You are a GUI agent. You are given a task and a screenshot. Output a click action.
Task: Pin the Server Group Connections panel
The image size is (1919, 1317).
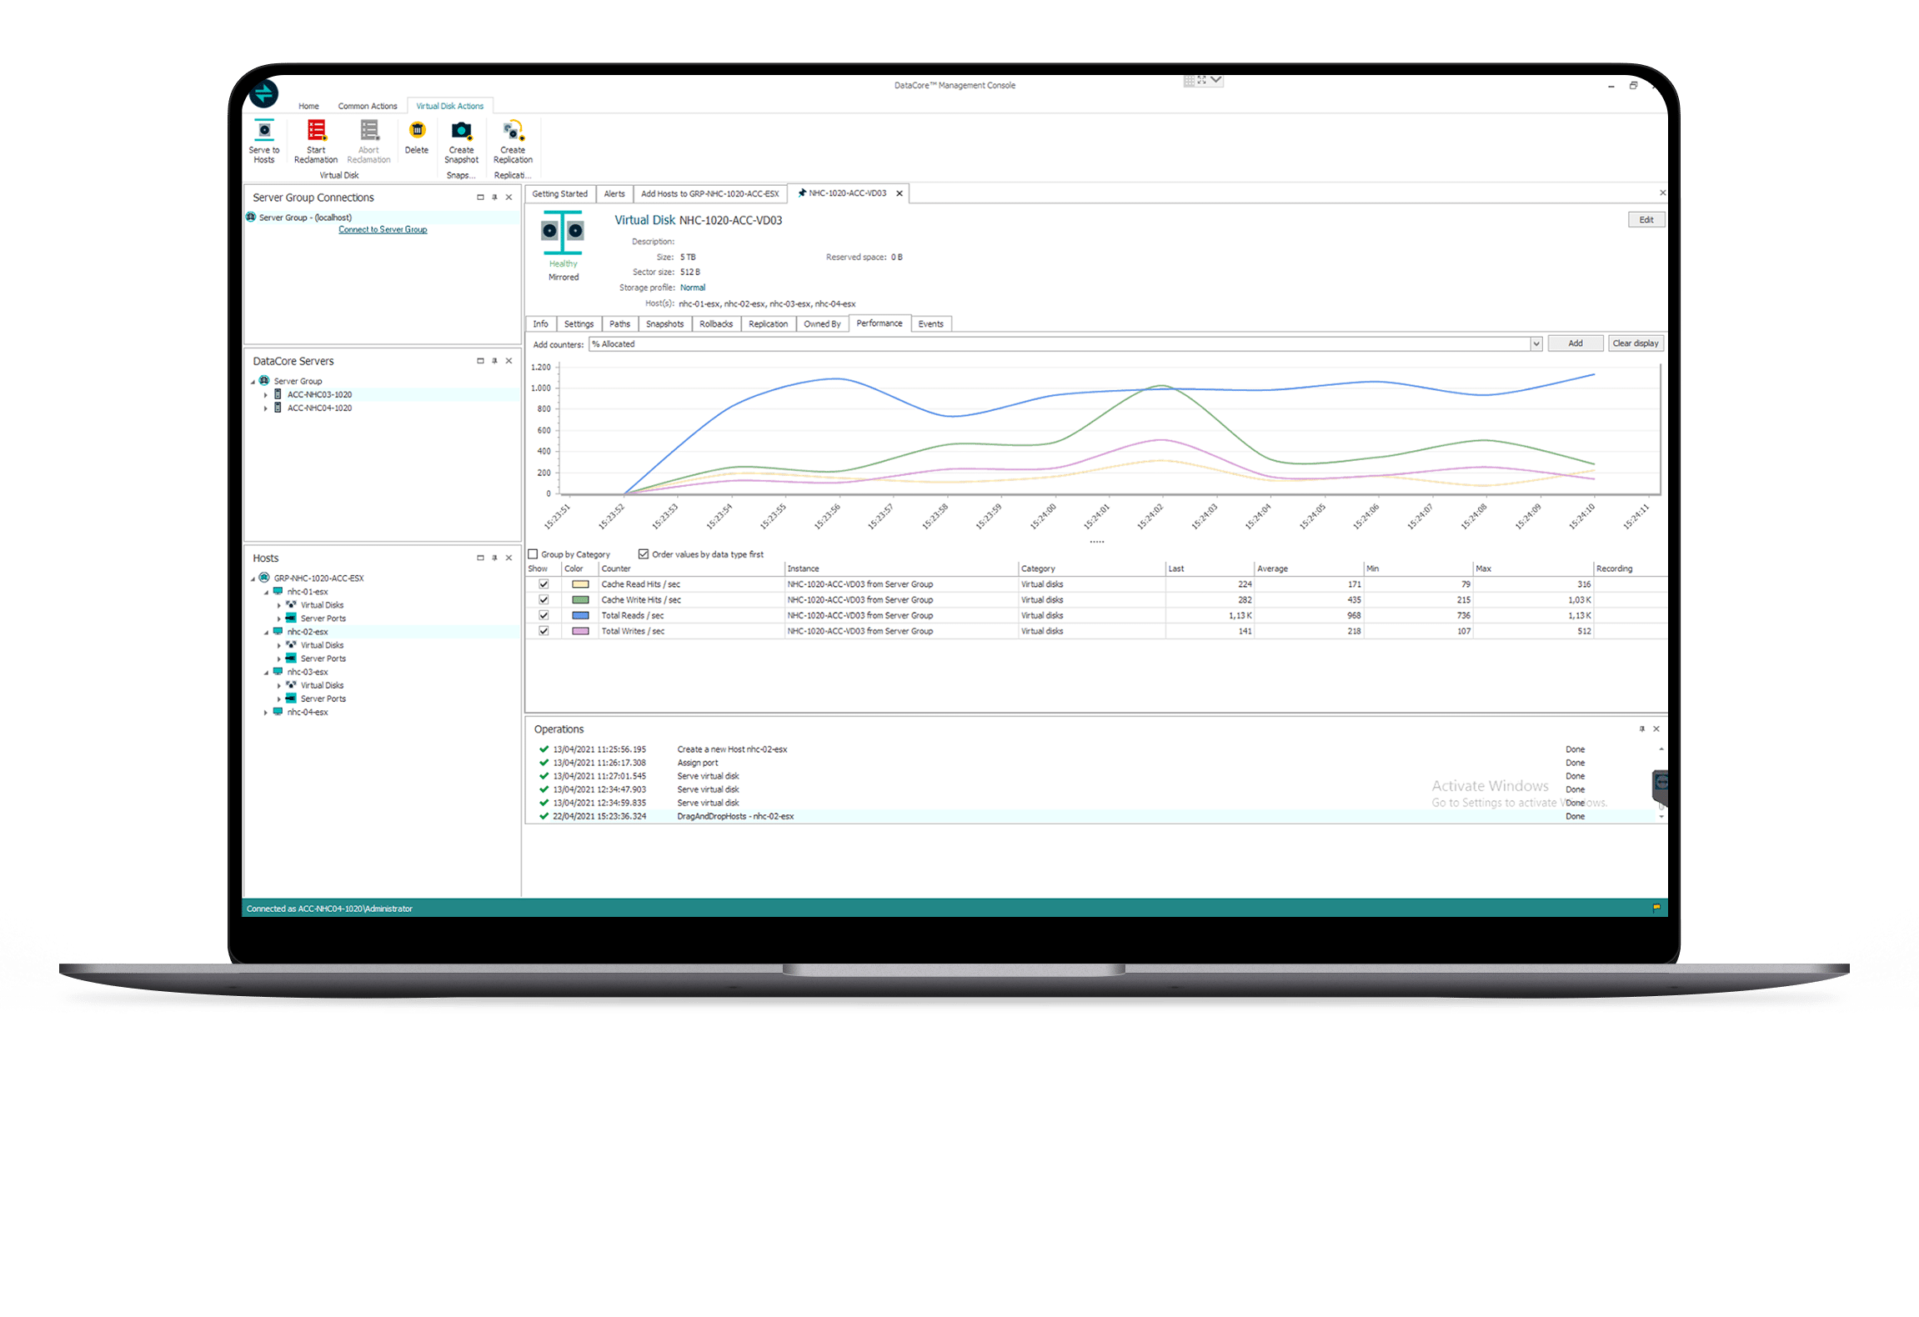pyautogui.click(x=494, y=198)
